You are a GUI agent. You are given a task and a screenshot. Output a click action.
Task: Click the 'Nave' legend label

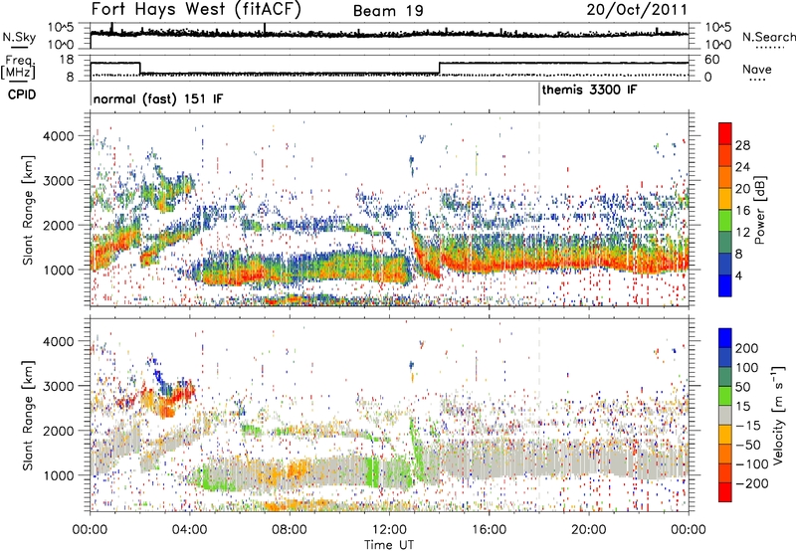tap(757, 70)
